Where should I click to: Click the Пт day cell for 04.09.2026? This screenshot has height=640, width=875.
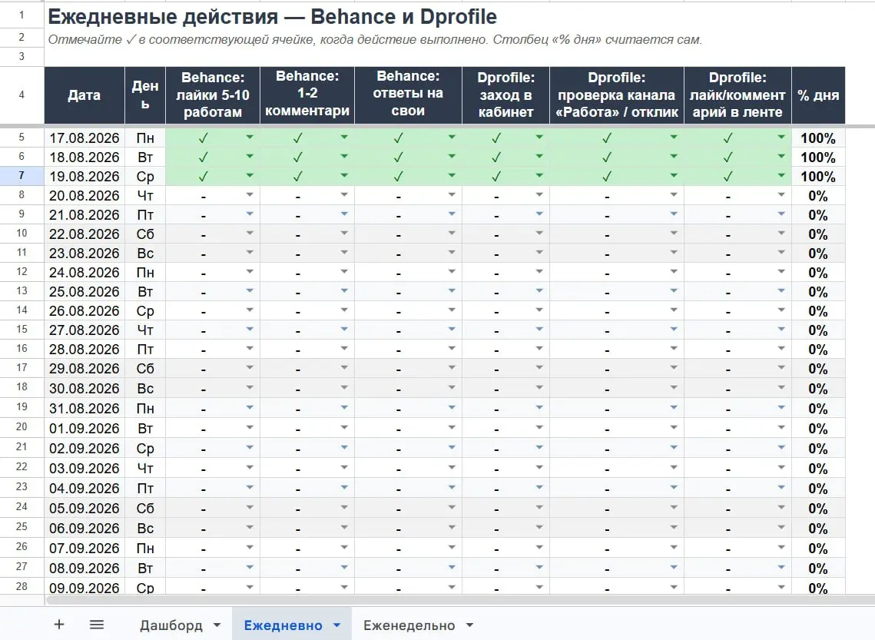pos(145,488)
